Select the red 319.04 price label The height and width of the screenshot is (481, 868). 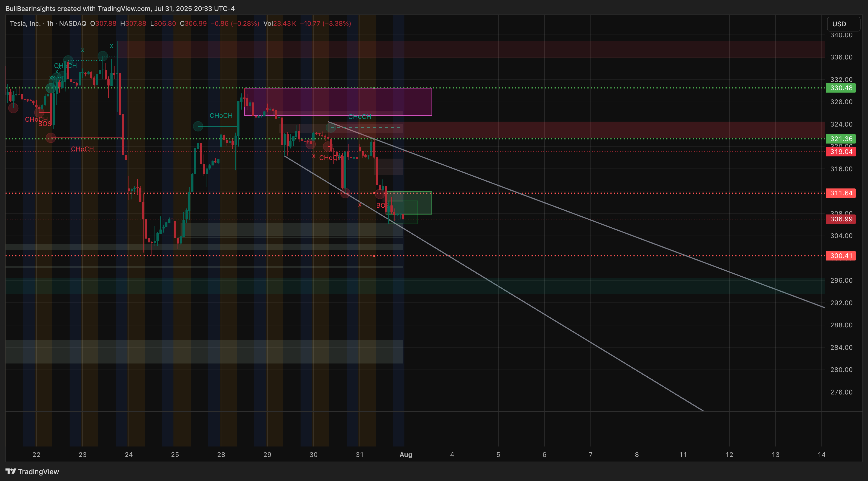click(841, 151)
